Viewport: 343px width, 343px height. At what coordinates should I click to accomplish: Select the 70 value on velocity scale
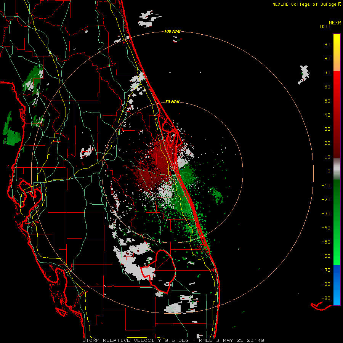[327, 73]
